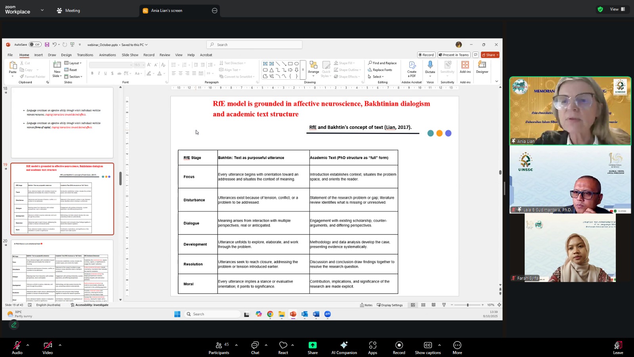Click View button at Zoom top right

[617, 9]
